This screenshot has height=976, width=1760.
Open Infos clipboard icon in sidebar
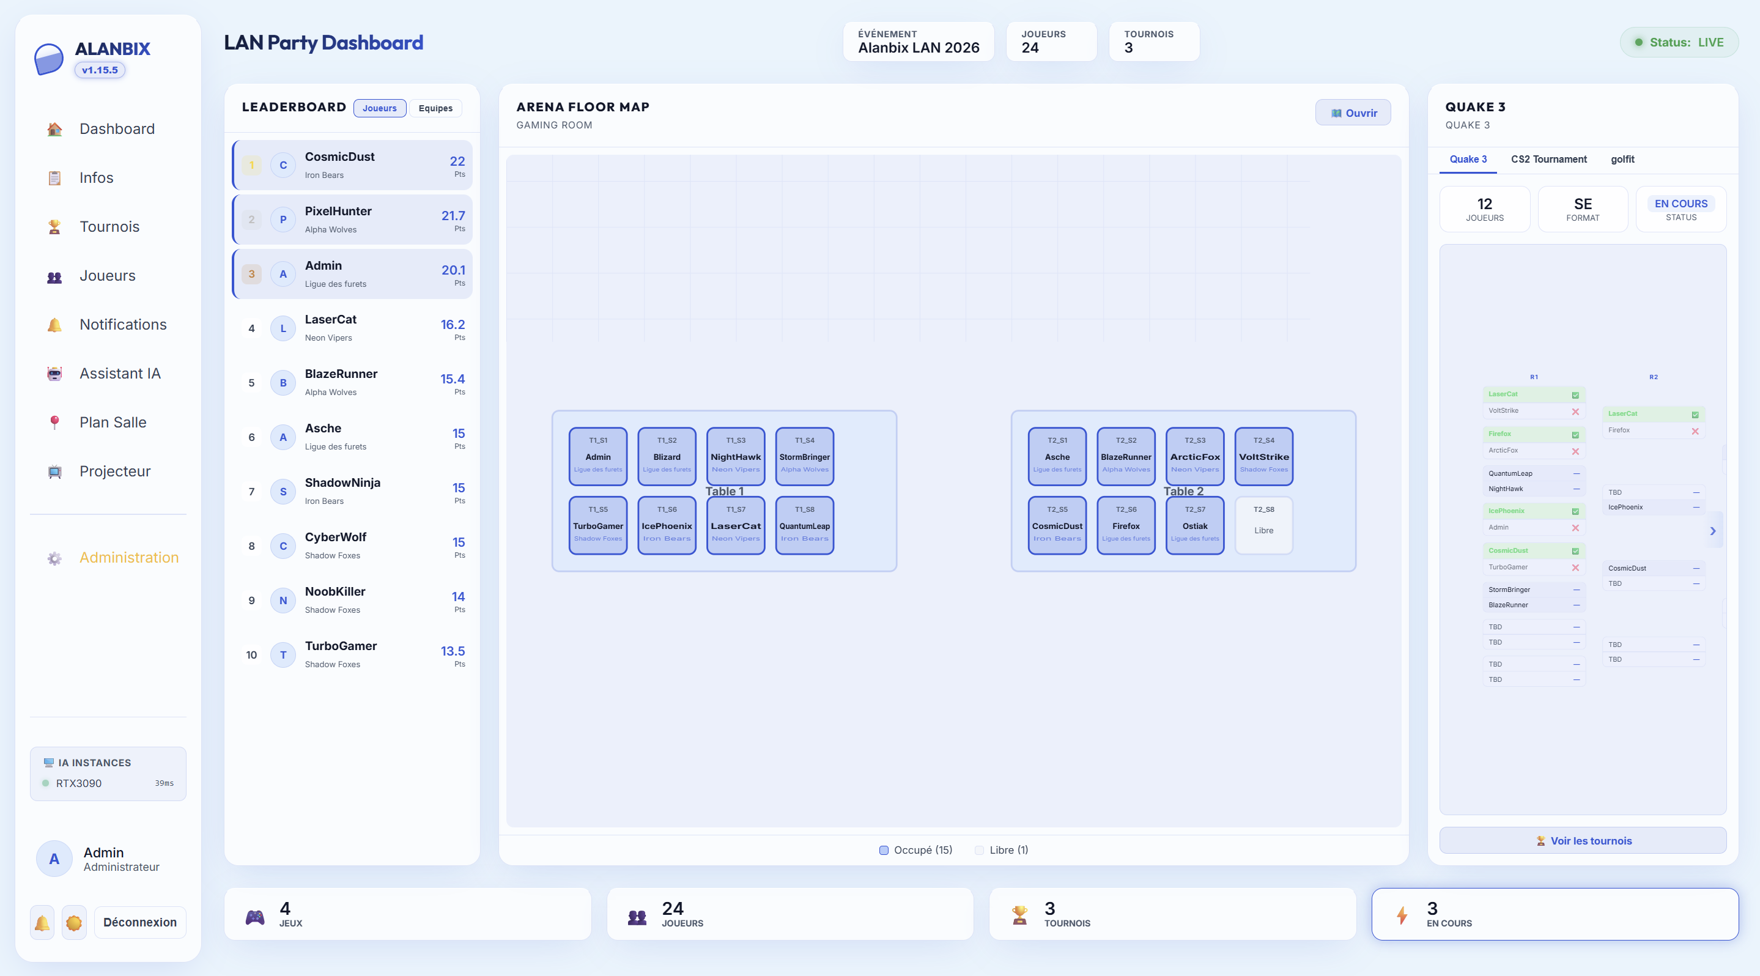(x=54, y=179)
